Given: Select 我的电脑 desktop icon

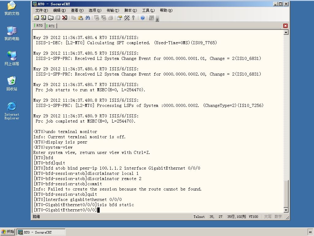Looking at the screenshot, I should coord(12,33).
